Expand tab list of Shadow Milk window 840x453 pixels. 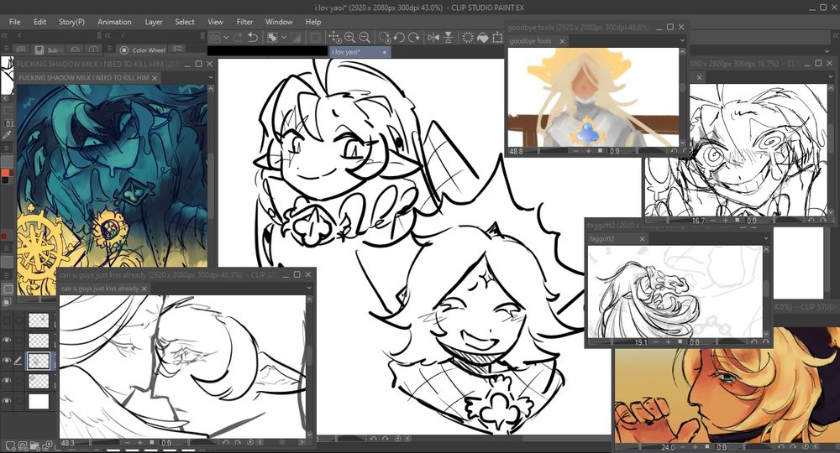coord(211,77)
